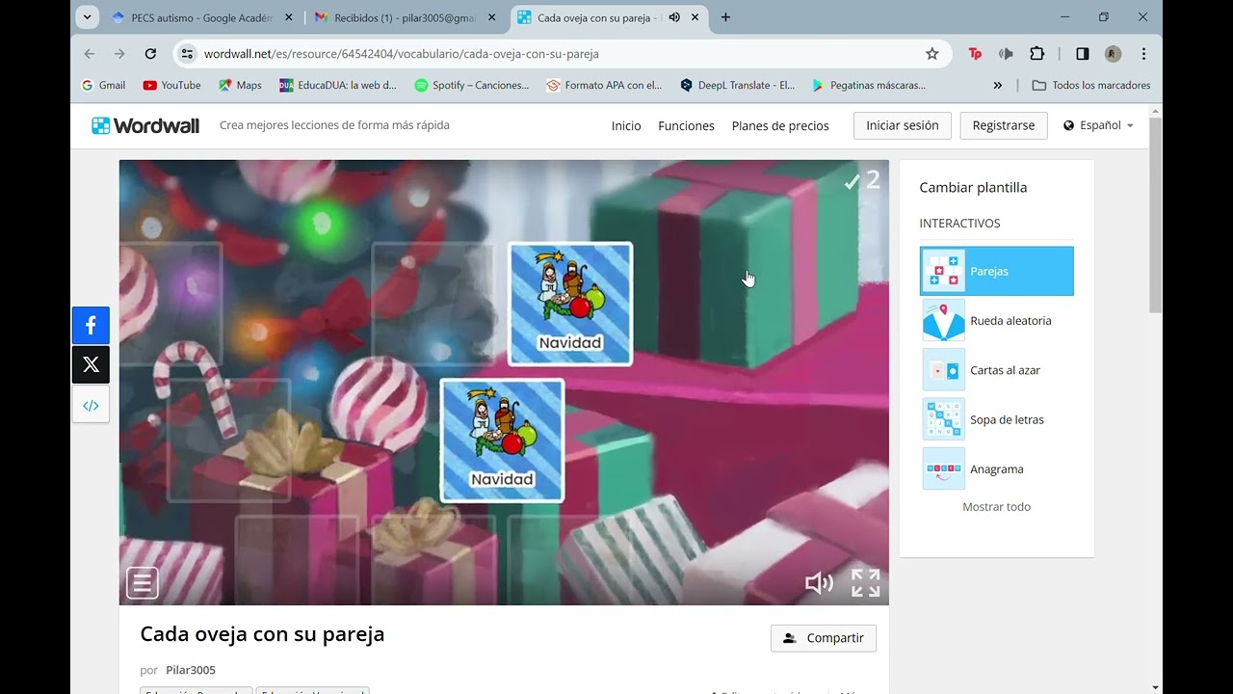Open author Pilar3005 profile link
Viewport: 1233px width, 694px height.
191,670
